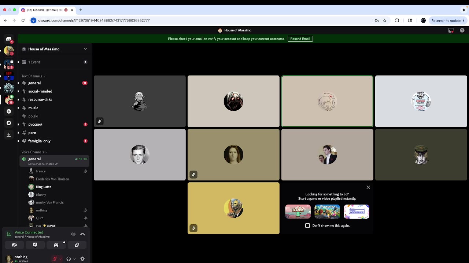Click the nothing username in user panel

click(21, 257)
